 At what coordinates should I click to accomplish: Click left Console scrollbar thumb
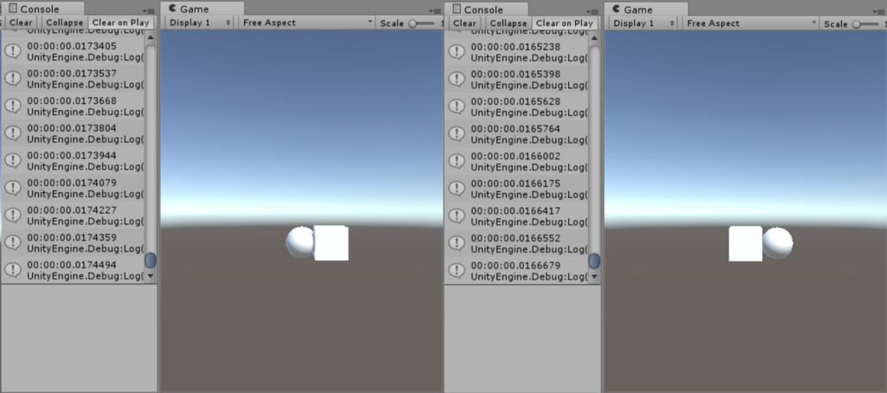click(150, 261)
